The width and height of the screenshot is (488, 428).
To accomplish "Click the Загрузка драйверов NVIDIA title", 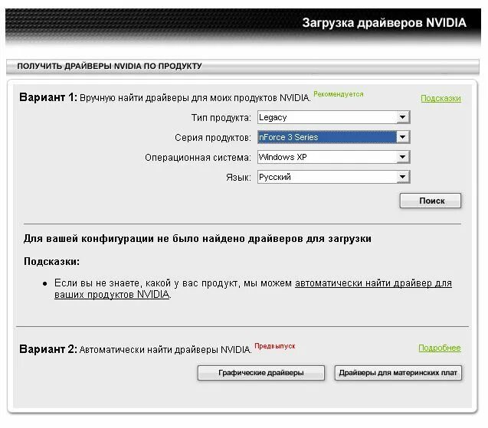I will click(x=385, y=23).
